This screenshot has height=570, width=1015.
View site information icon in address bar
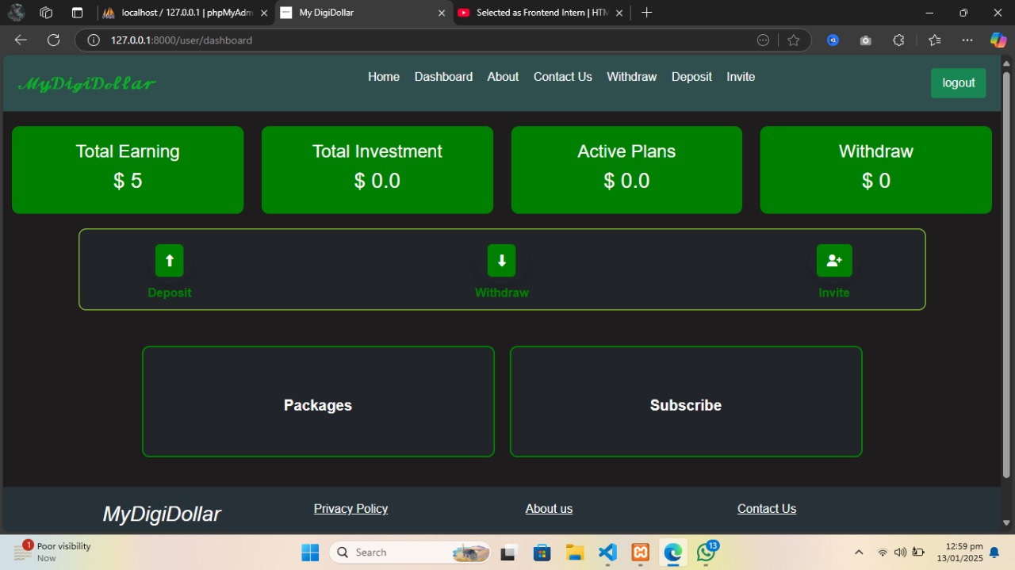[94, 40]
